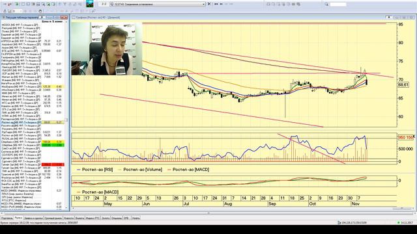This screenshot has height=234, width=417.
Task: Open the Новости tab
Action: click(68, 218)
